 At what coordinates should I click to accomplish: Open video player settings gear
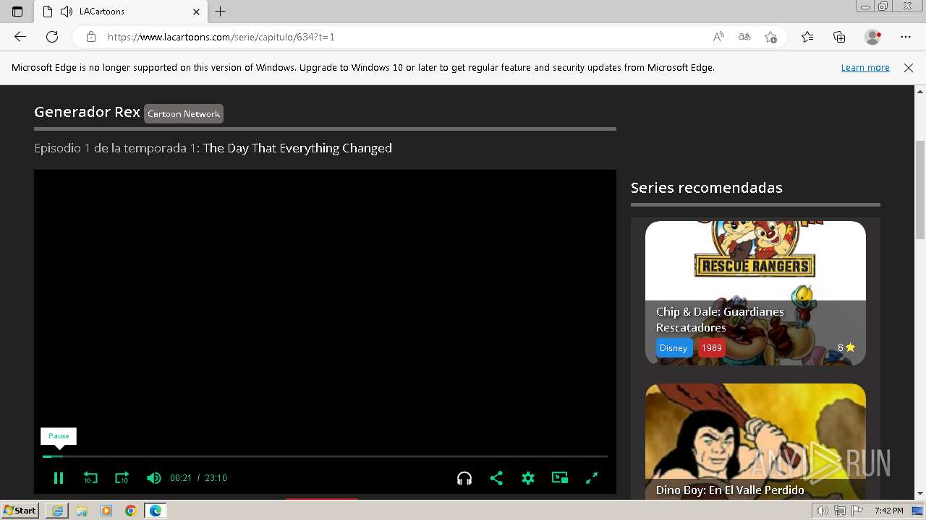pos(528,478)
